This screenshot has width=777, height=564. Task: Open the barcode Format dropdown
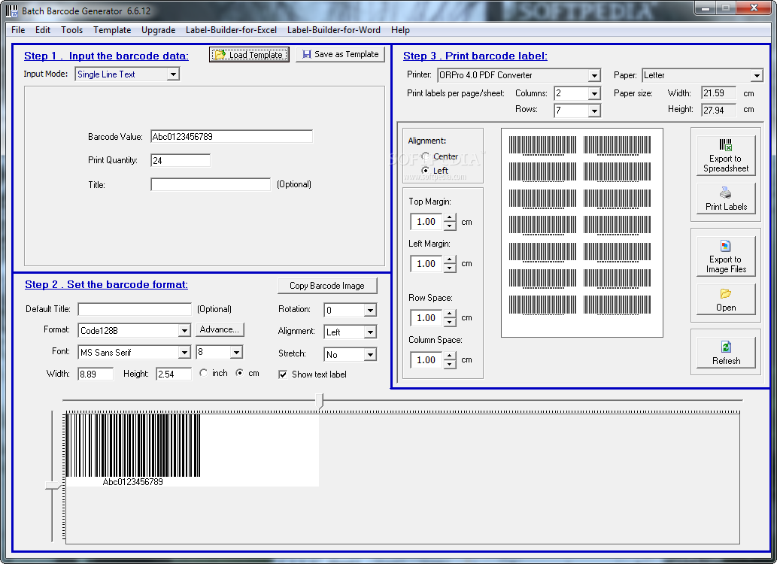tap(184, 330)
